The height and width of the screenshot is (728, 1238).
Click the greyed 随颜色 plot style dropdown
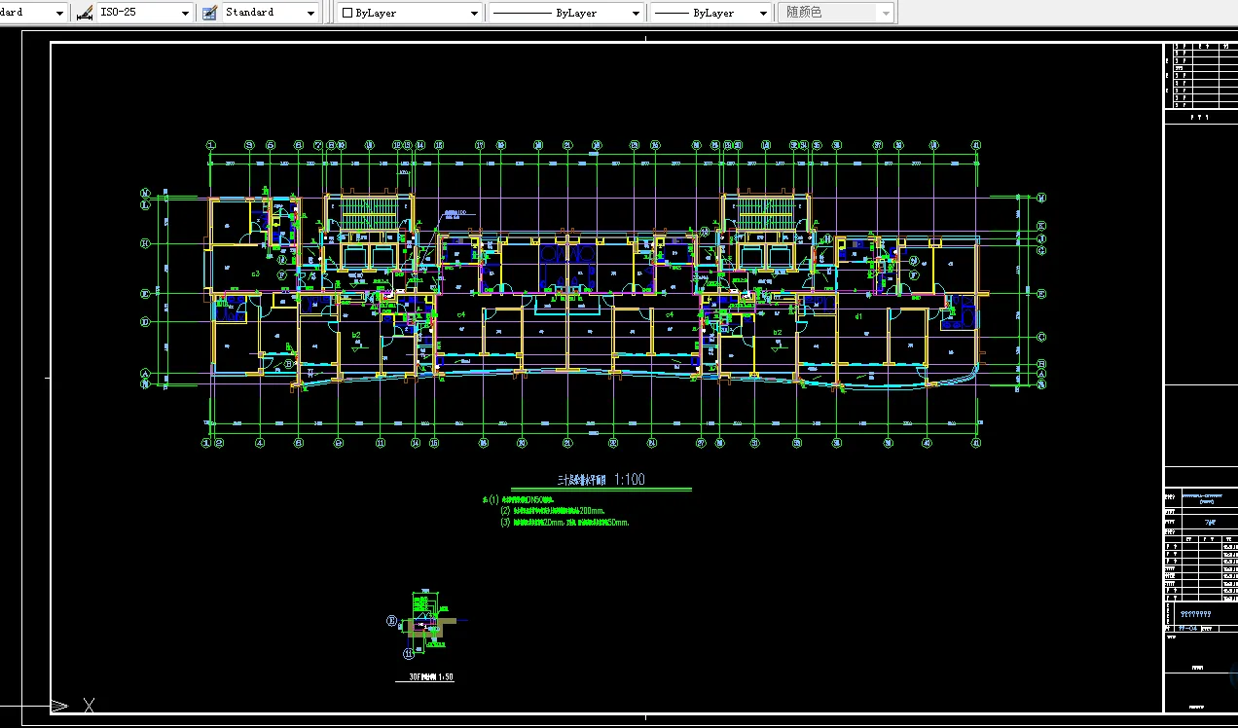click(x=836, y=13)
